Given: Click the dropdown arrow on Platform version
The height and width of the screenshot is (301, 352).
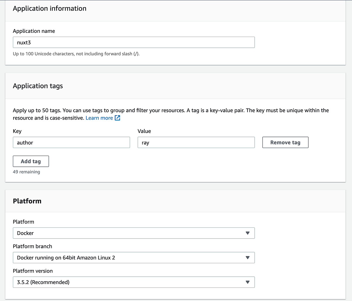Looking at the screenshot, I should coord(248,282).
